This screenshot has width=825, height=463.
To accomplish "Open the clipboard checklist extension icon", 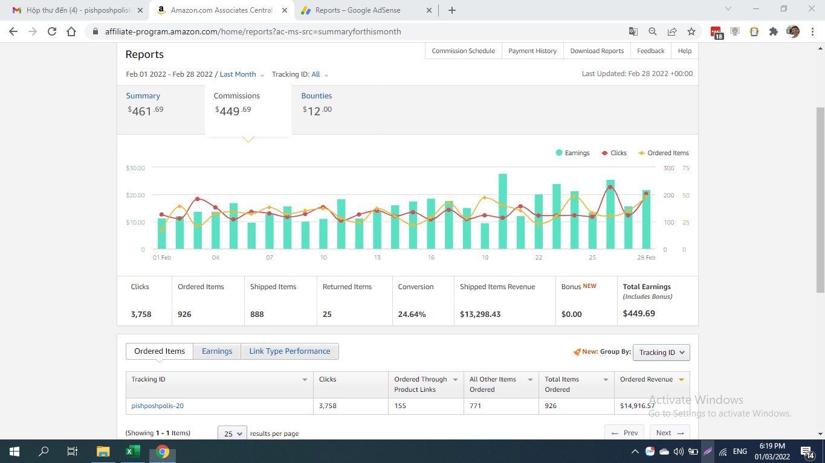I will tap(754, 31).
